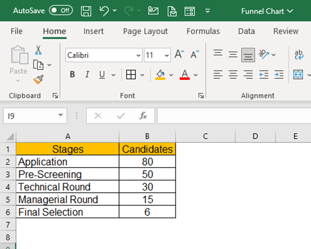This screenshot has height=249, width=311.
Task: Open the Borders options dropdown
Action: click(x=142, y=75)
